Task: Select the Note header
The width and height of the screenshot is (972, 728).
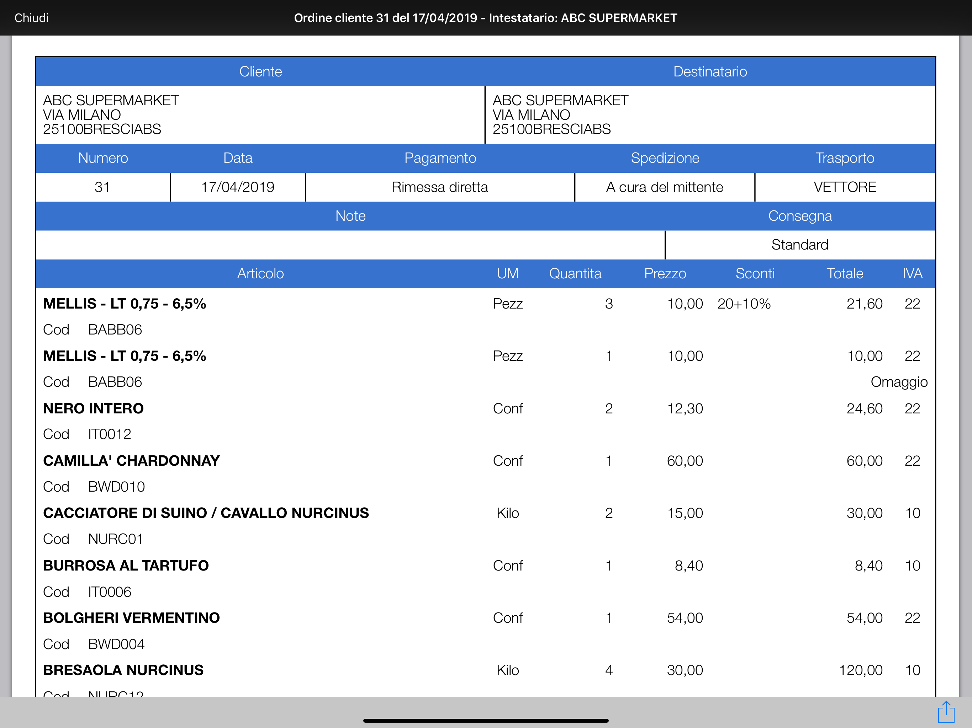Action: 350,216
